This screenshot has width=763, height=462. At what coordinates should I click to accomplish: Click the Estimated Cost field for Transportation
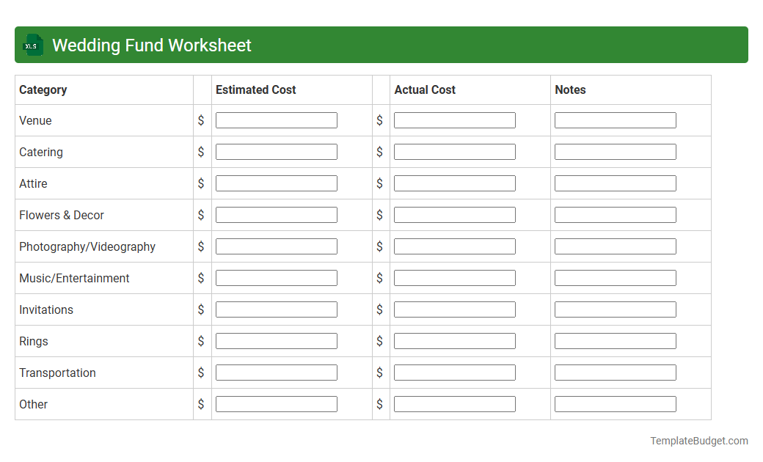[276, 372]
